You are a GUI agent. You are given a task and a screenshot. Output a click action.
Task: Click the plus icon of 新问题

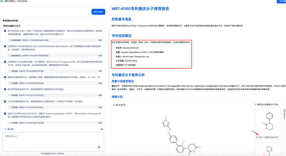tap(5, 129)
